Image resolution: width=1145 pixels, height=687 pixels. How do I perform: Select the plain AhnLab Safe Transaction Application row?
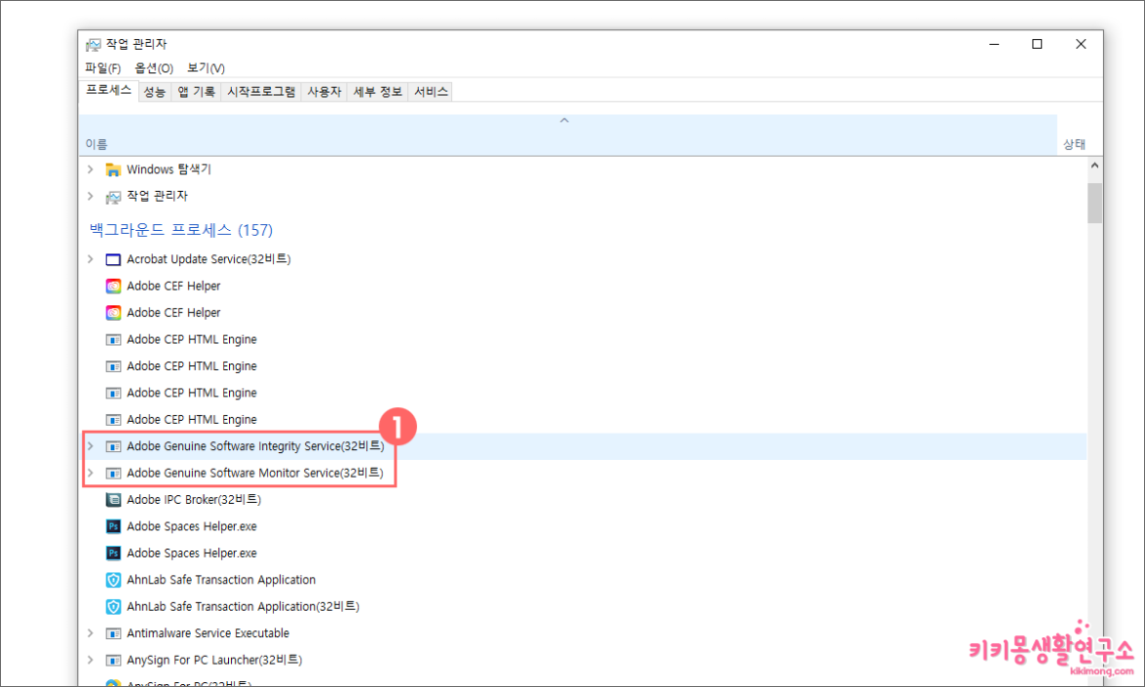coord(582,579)
